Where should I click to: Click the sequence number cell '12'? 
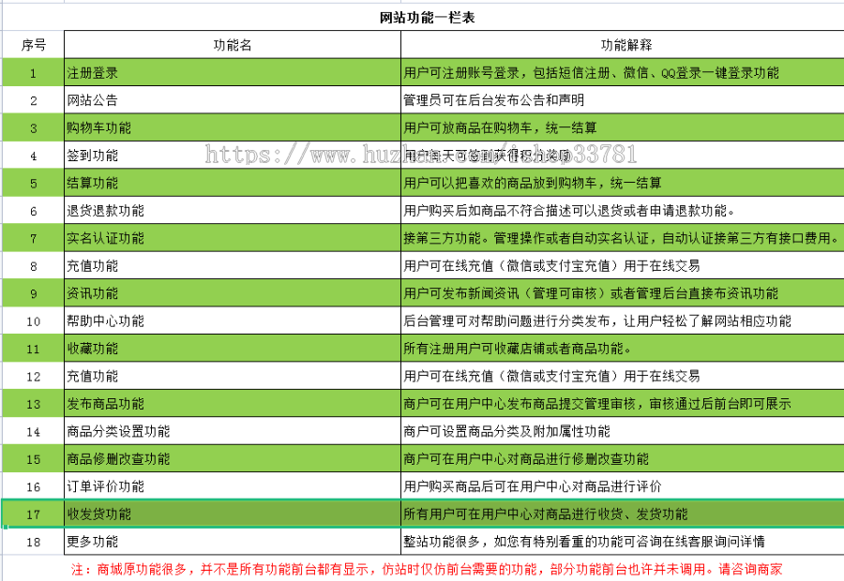[34, 377]
